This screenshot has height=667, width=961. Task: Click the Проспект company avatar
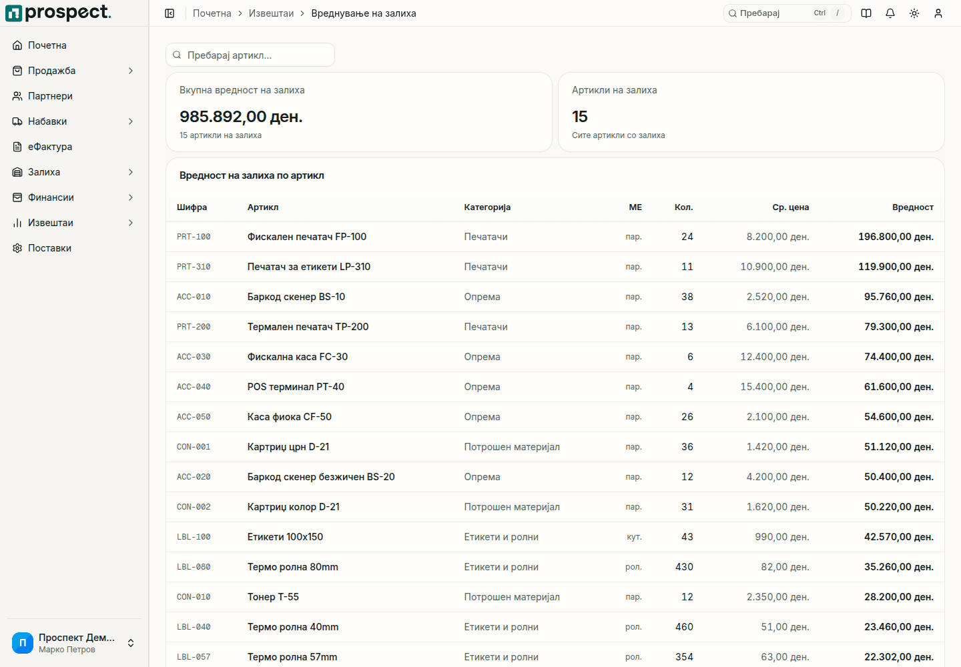point(23,643)
